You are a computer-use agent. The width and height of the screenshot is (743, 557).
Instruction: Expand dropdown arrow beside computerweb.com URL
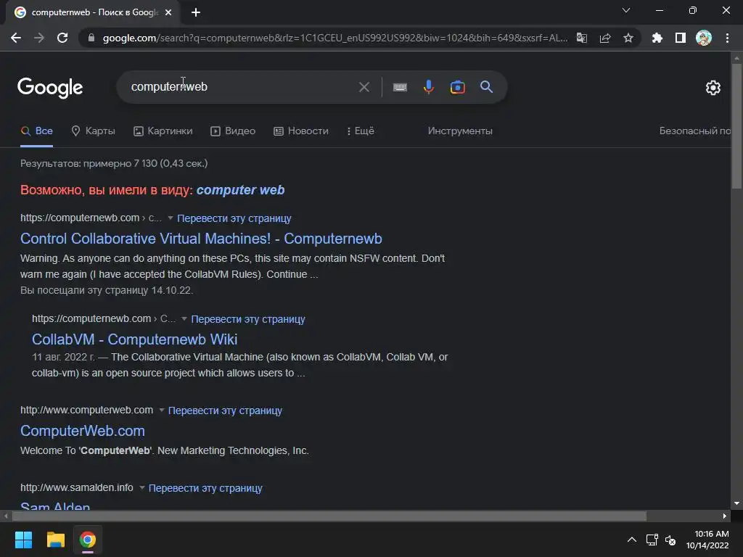tap(162, 410)
